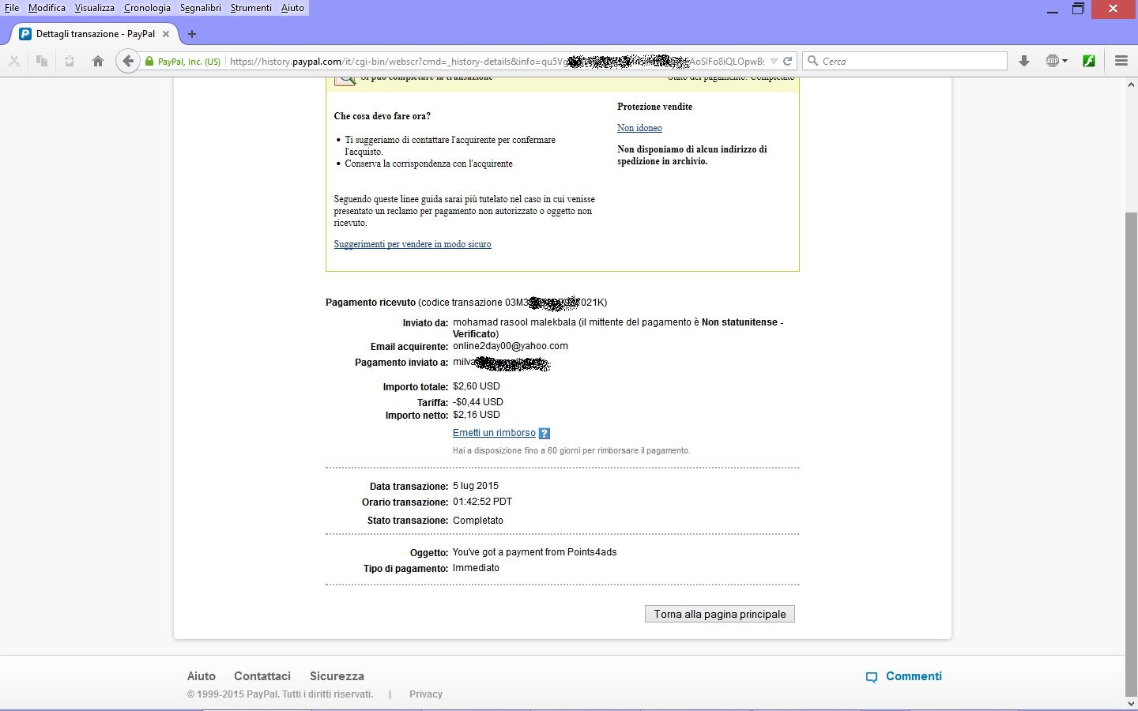This screenshot has width=1138, height=711.
Task: Open the downloads arrow icon
Action: (x=1024, y=61)
